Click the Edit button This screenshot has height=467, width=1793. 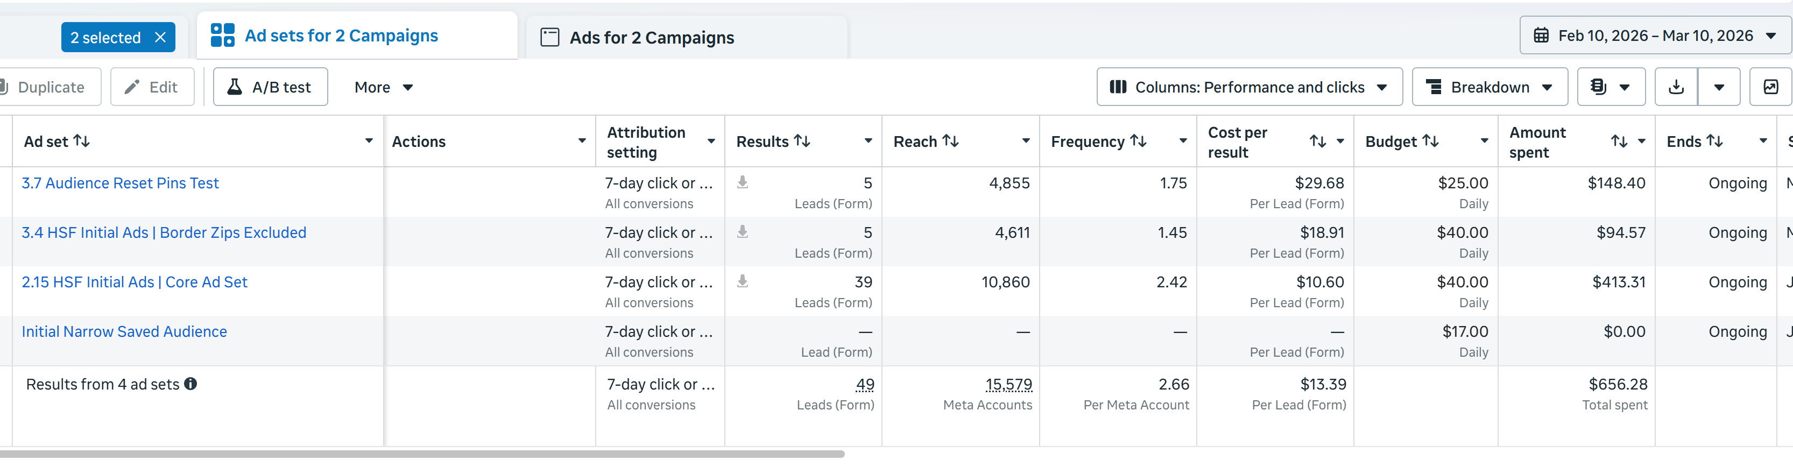(x=152, y=87)
